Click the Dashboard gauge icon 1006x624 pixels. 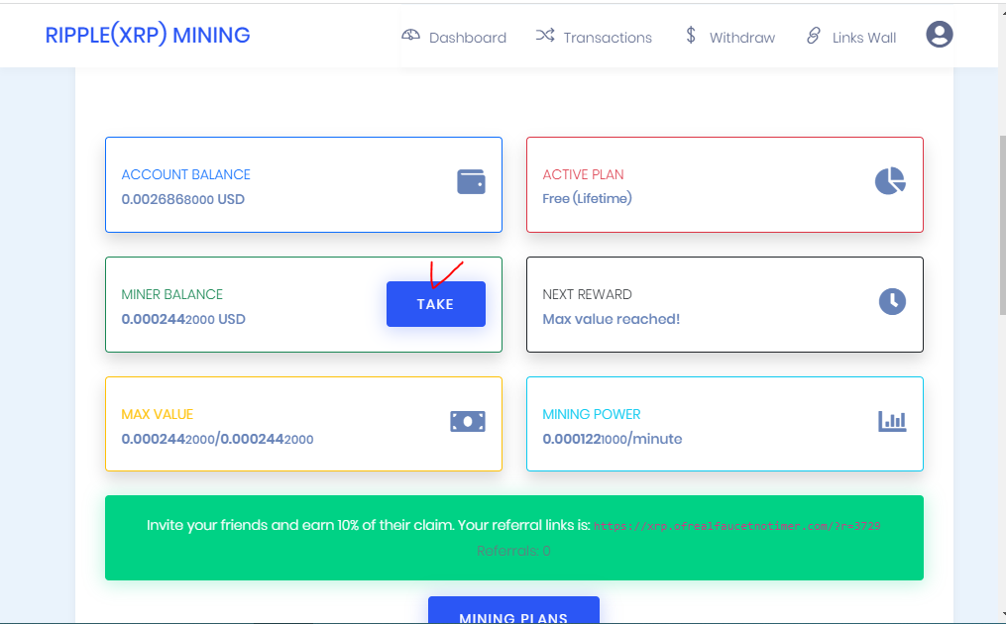410,36
